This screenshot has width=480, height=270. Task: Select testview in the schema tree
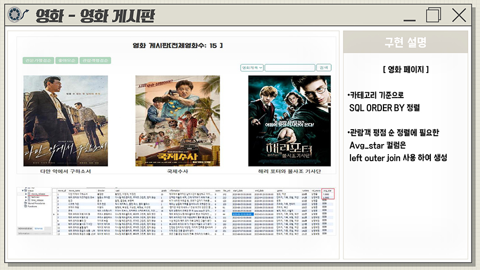(x=35, y=197)
